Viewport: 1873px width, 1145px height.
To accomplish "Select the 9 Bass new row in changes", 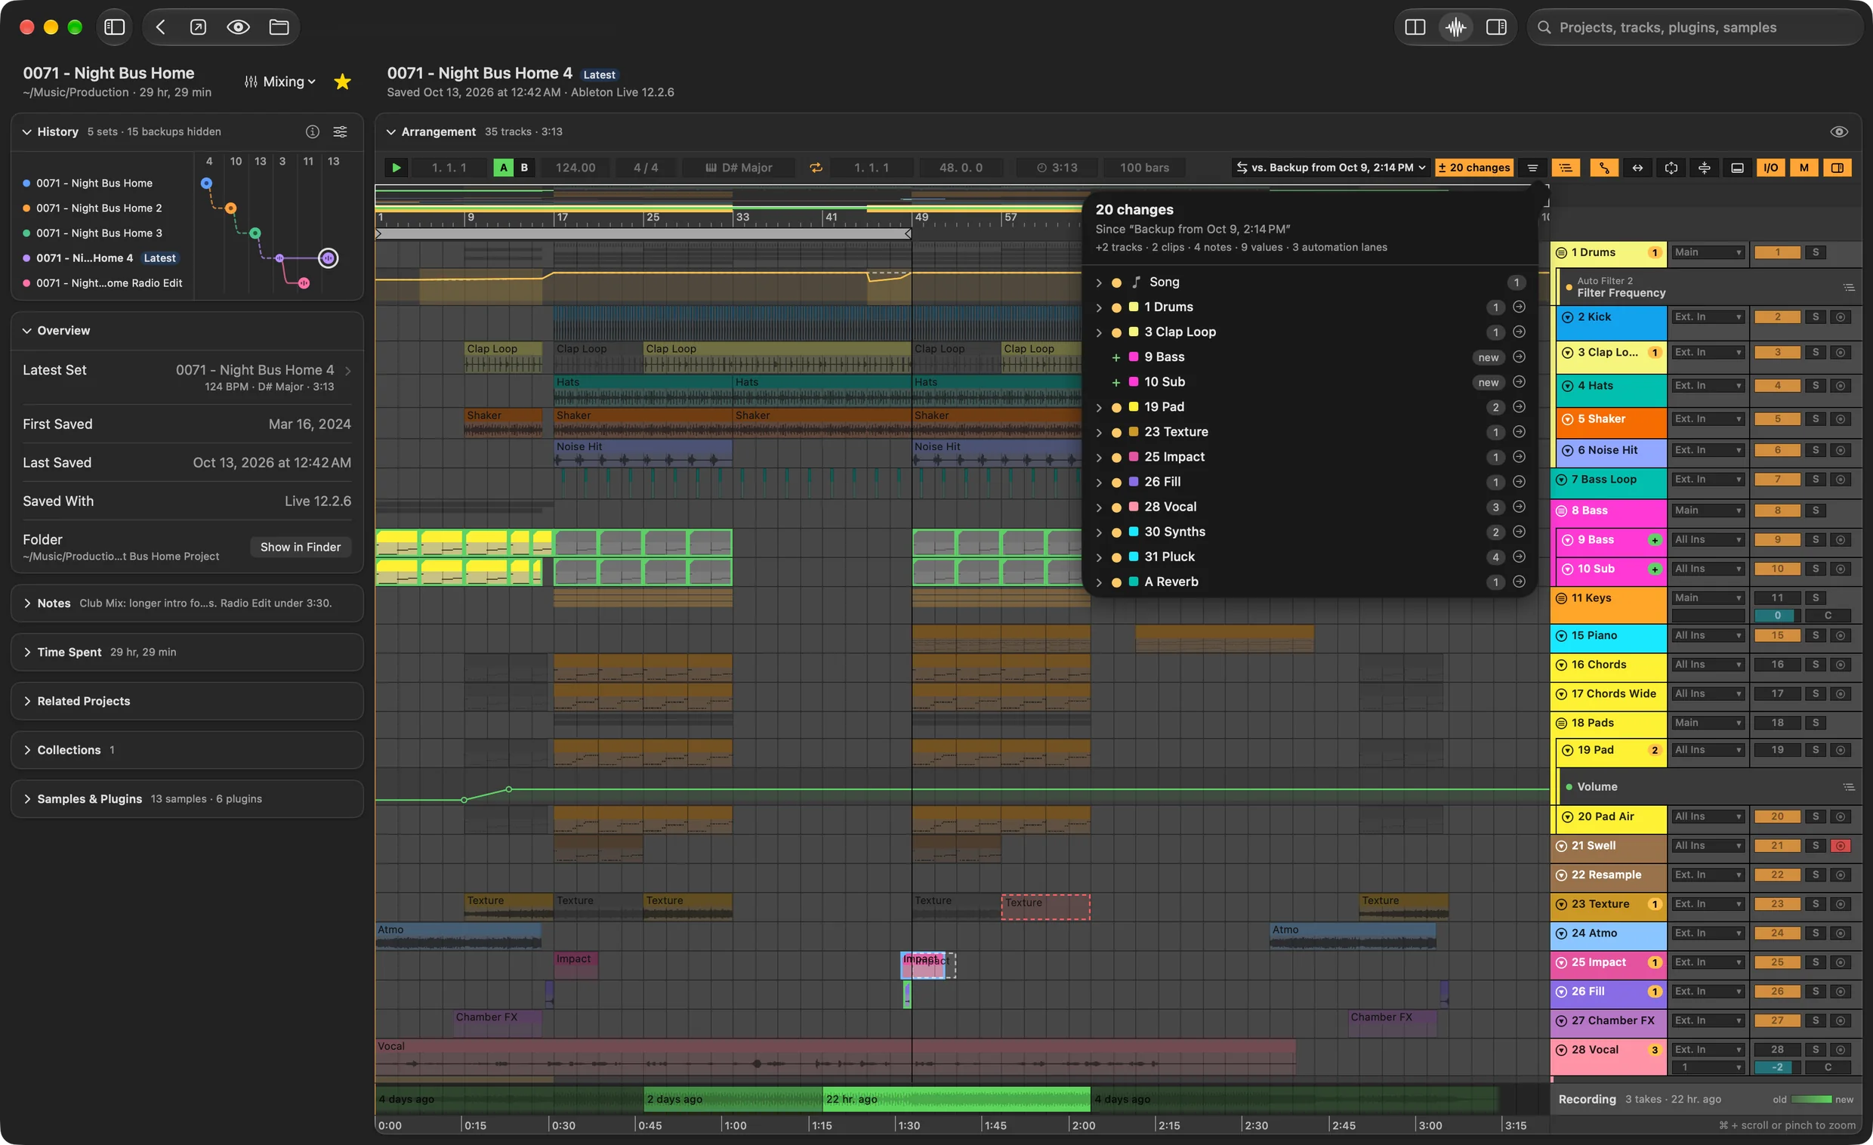I will (x=1310, y=357).
